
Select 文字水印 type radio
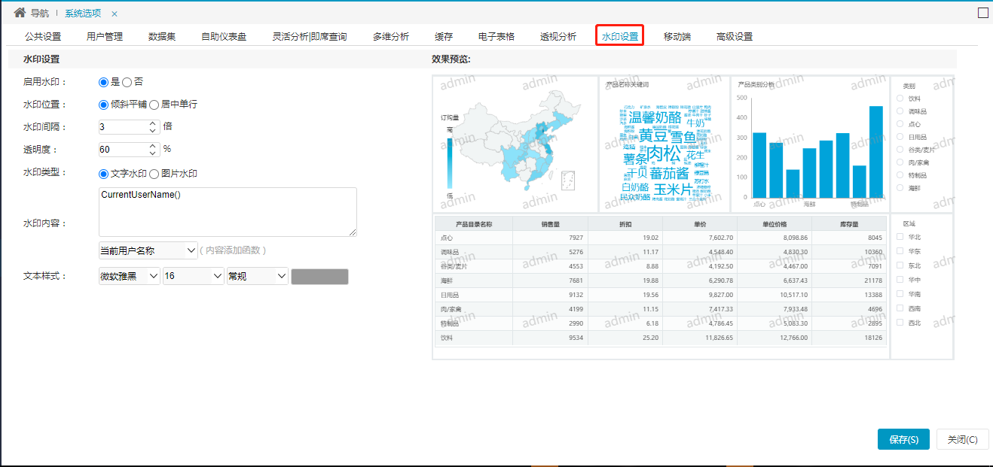tap(104, 174)
